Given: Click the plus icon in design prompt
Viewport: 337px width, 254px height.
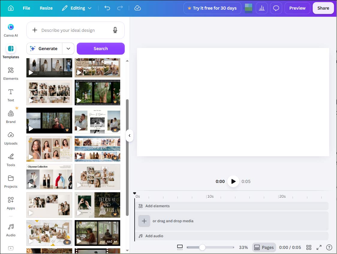Looking at the screenshot, I should (34, 30).
